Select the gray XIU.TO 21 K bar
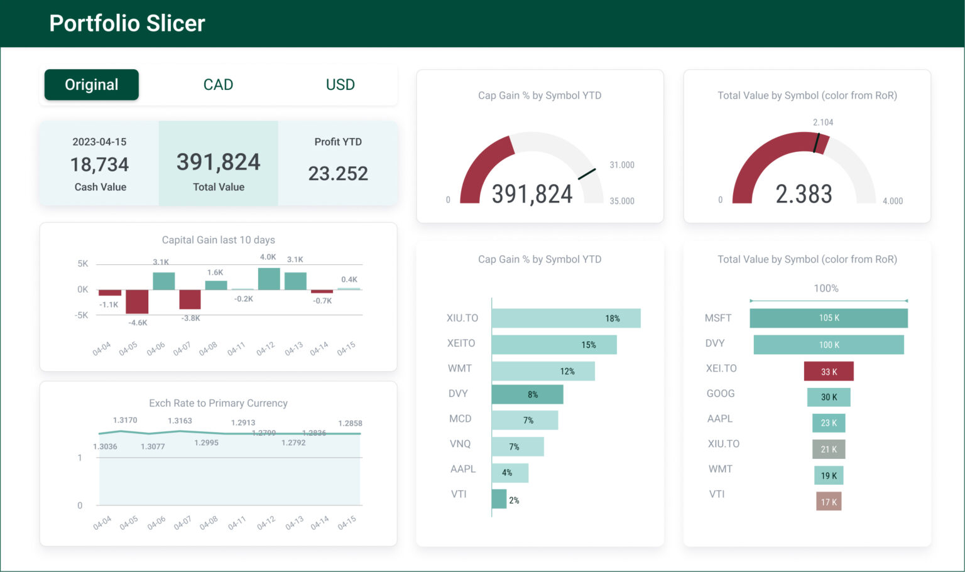 (829, 449)
